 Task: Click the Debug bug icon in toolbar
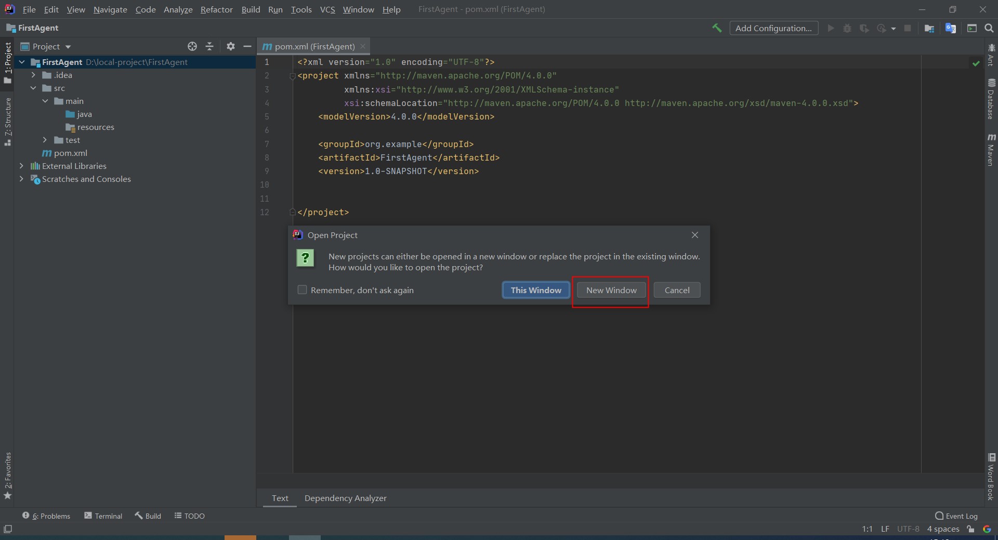click(x=847, y=28)
